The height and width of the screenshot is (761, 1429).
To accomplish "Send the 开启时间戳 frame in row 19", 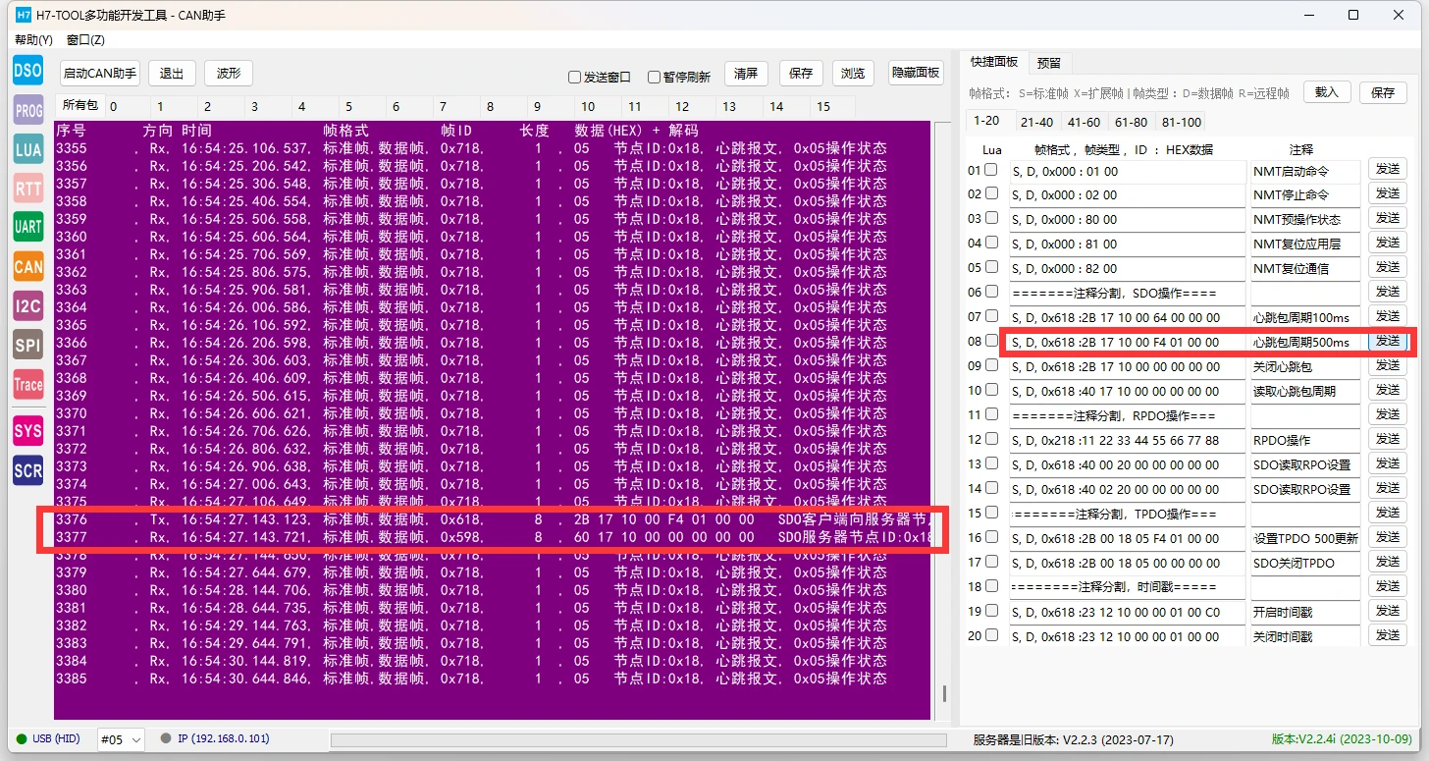I will pyautogui.click(x=1387, y=611).
